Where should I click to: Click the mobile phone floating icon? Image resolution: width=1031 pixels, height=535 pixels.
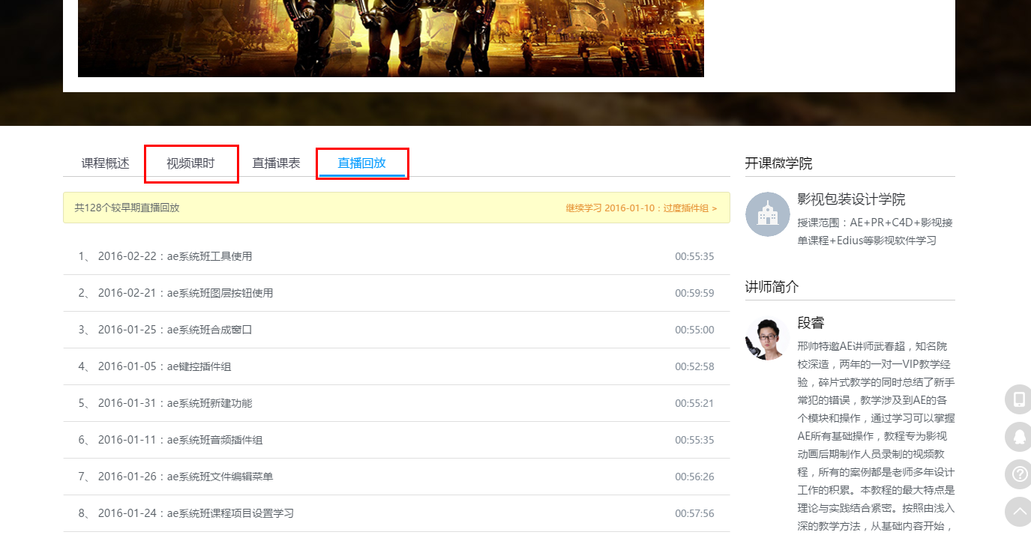(1018, 399)
